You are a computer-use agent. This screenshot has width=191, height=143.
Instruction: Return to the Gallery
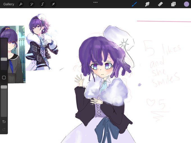point(9,4)
